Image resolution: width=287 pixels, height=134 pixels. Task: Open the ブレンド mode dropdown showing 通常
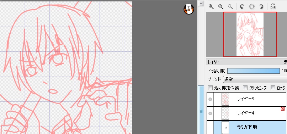click(x=255, y=79)
